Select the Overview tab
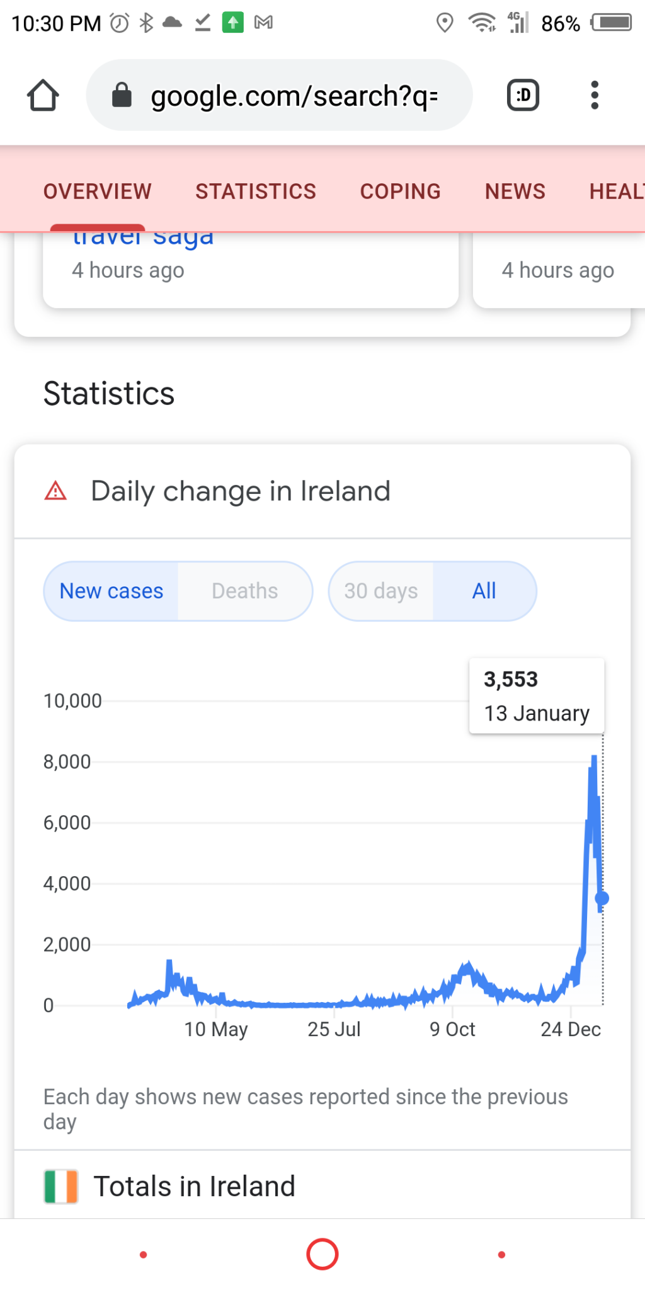Screen dimensions: 645x1290 tap(98, 191)
